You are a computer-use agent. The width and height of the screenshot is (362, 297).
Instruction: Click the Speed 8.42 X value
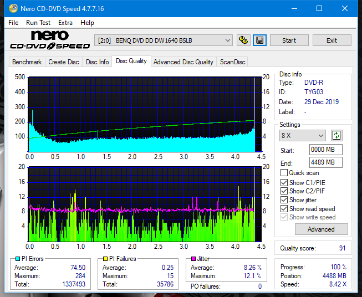tap(338, 284)
